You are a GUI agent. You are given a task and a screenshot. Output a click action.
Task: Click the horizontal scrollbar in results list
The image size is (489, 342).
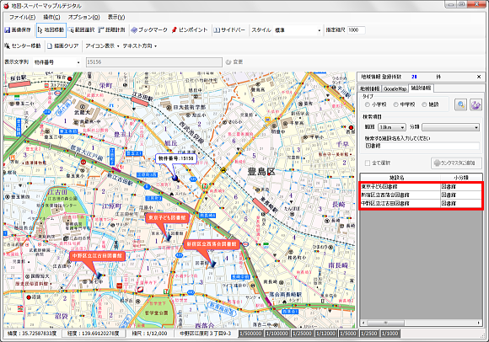(421, 323)
